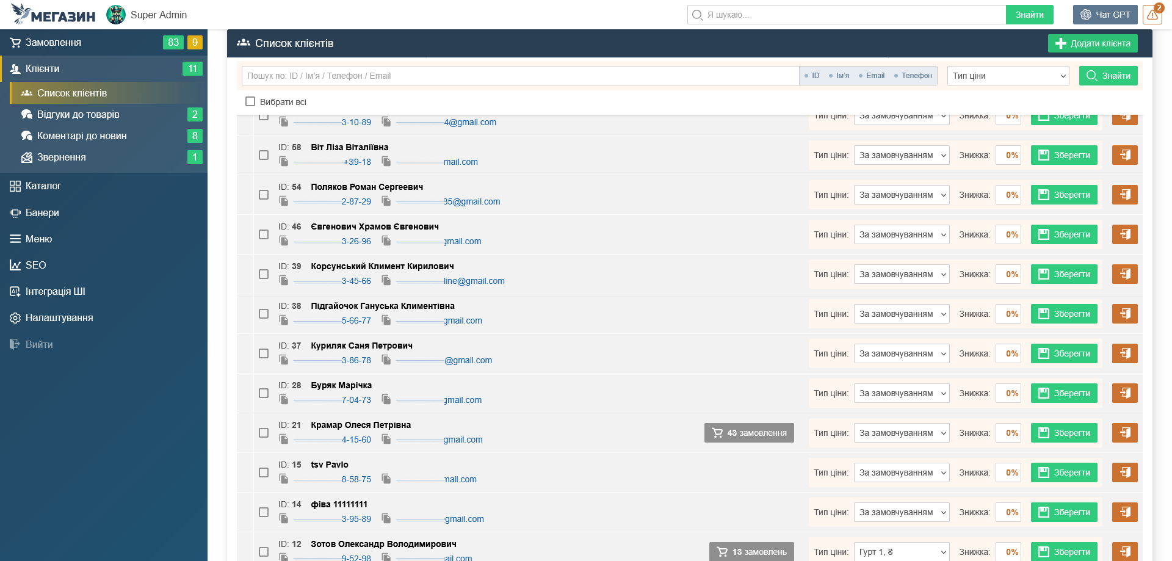The width and height of the screenshot is (1172, 561).
Task: Open price type dropdown for Віт Ліза
Action: [x=902, y=155]
